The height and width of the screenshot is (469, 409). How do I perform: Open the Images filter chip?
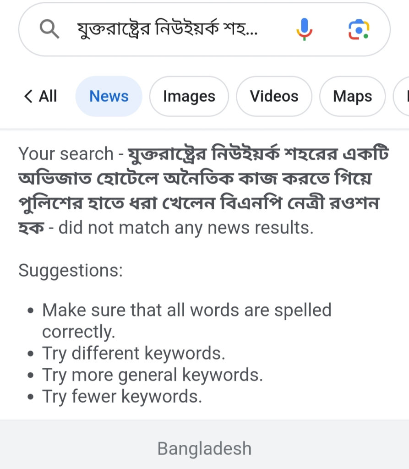click(189, 96)
